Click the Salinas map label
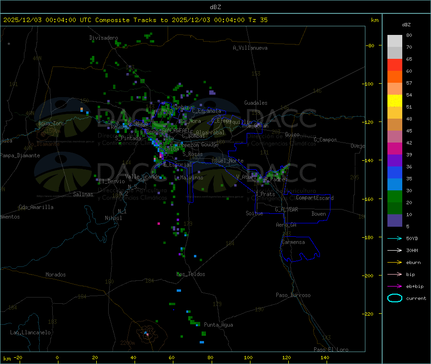 click(83, 194)
